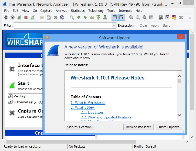Clear the display filter
The image size is (196, 151).
coord(143,26)
